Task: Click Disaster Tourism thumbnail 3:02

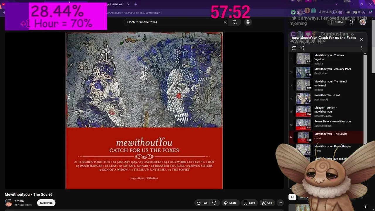Action: coord(303,111)
